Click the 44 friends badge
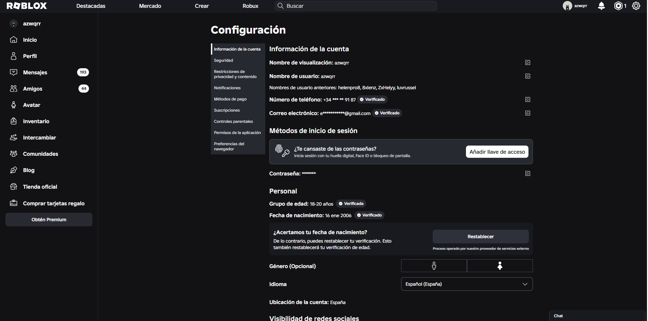648x321 pixels. click(x=84, y=89)
